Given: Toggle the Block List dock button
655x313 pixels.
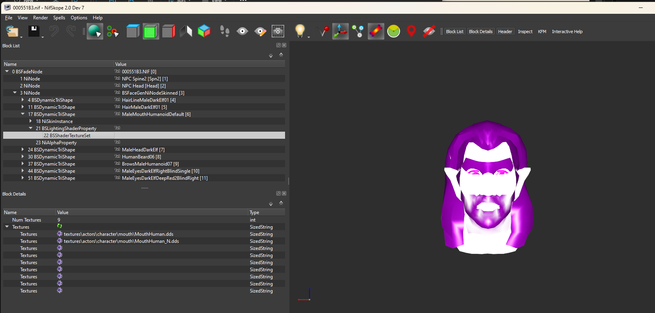Looking at the screenshot, I should pyautogui.click(x=455, y=32).
